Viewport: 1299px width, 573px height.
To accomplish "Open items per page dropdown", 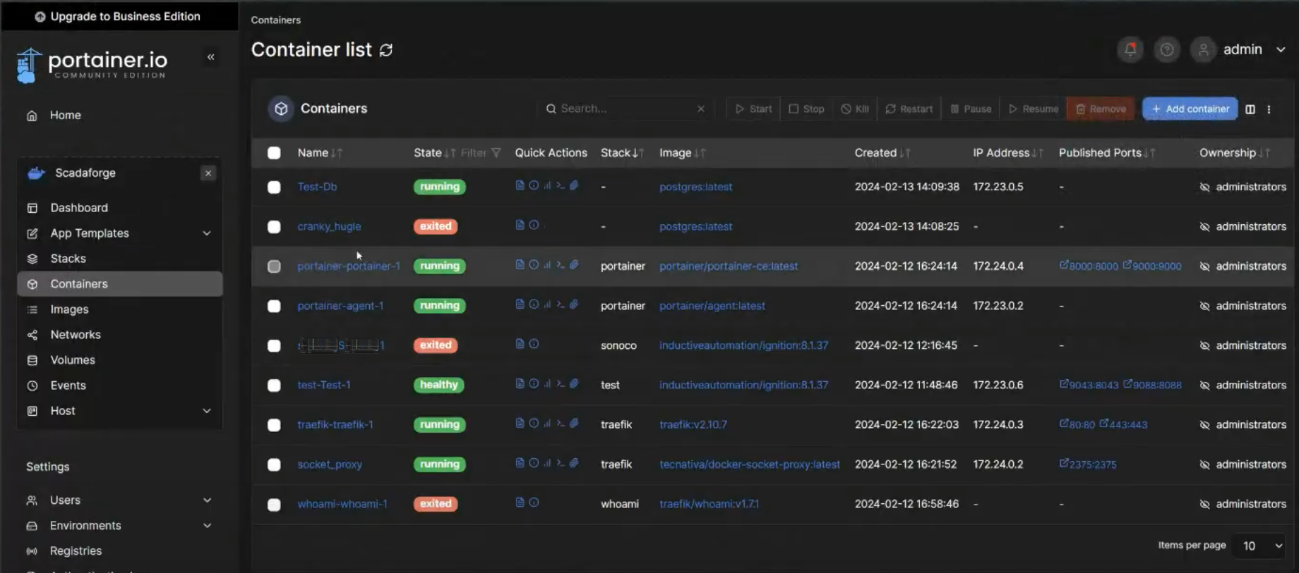I will [x=1259, y=546].
